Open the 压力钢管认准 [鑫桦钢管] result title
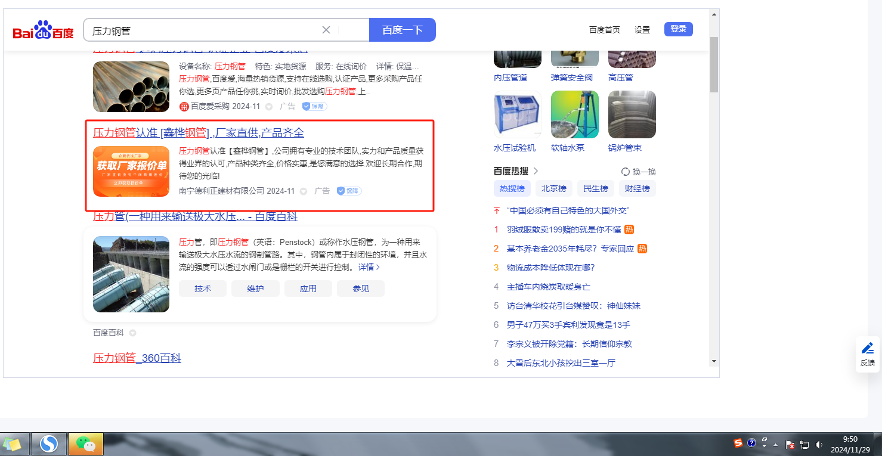This screenshot has height=456, width=882. pos(199,132)
